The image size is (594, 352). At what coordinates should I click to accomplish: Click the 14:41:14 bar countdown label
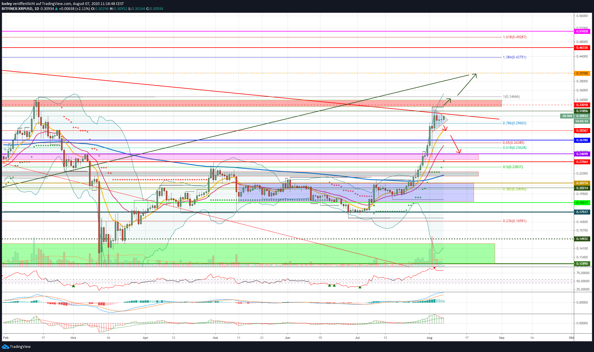(582, 121)
